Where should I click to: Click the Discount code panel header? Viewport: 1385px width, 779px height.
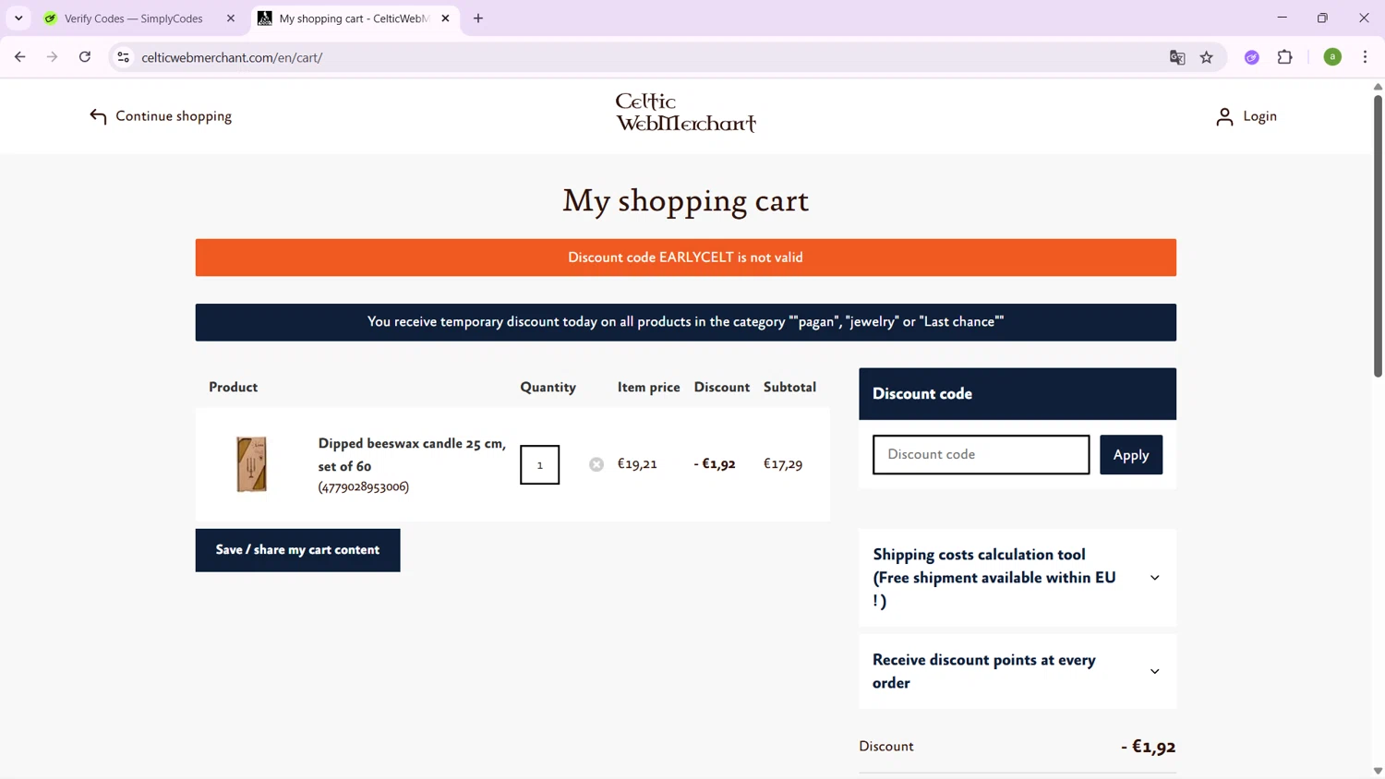point(1018,394)
